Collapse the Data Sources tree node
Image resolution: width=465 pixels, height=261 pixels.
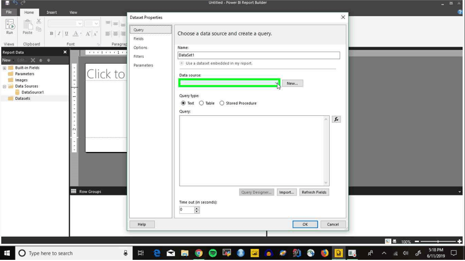[5, 86]
